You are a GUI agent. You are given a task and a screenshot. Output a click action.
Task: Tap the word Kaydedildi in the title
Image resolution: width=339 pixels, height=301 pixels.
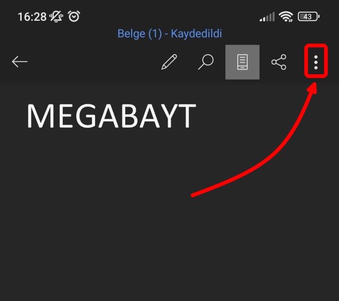[196, 34]
